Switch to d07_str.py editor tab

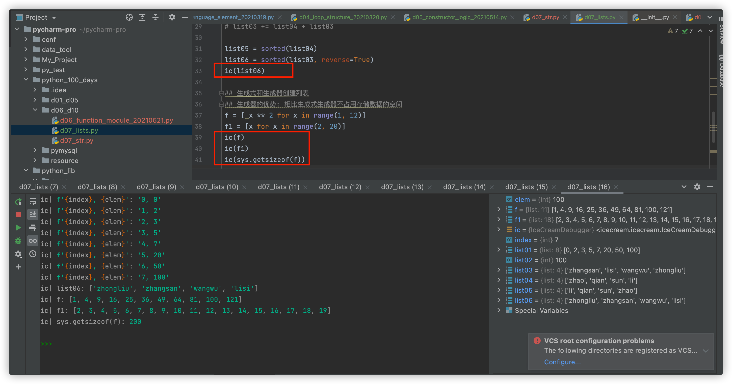click(545, 17)
